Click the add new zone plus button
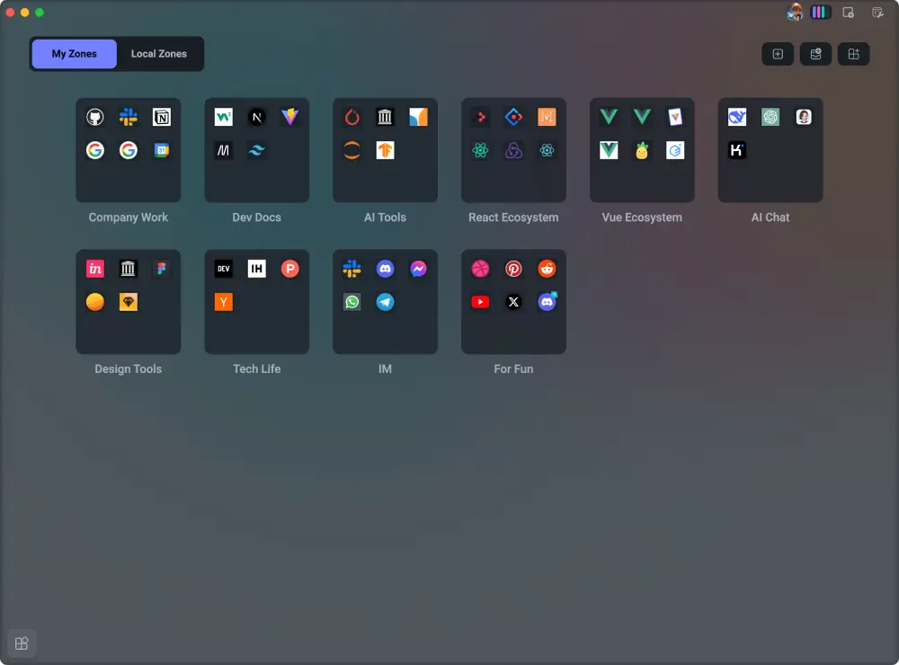The width and height of the screenshot is (899, 665). pyautogui.click(x=778, y=54)
